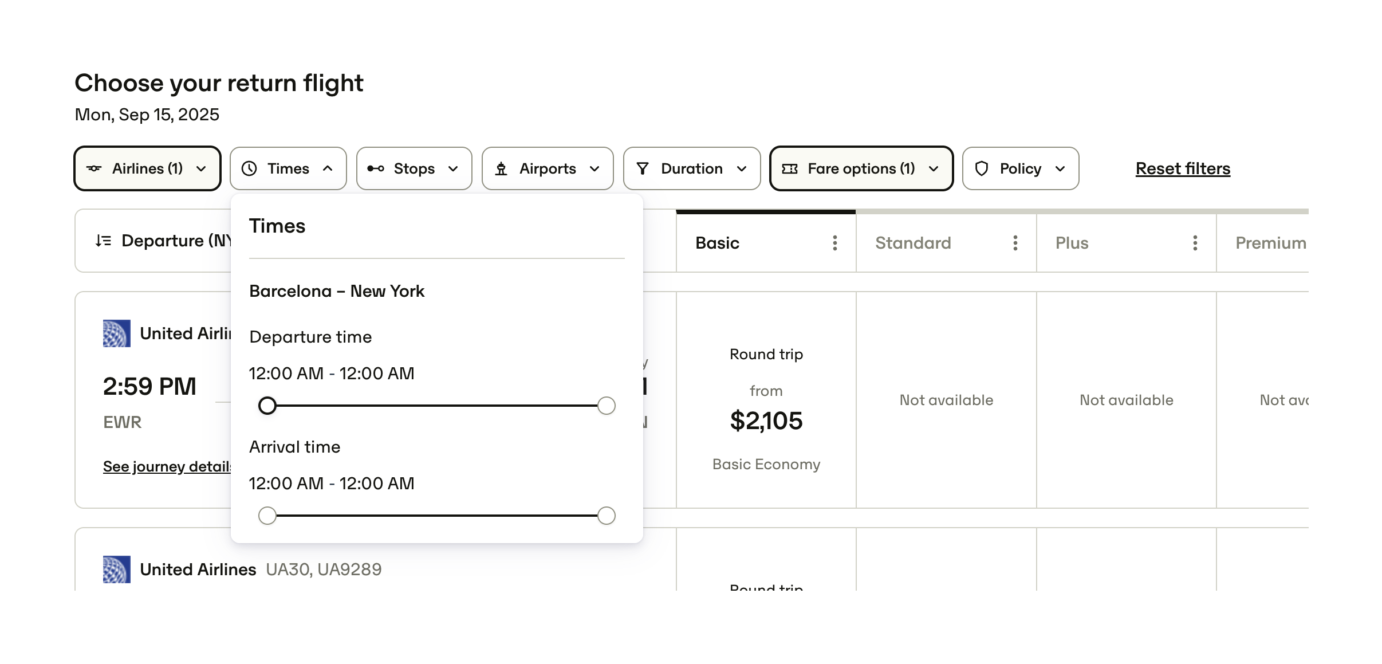
Task: Open the Plus fare three-dot menu
Action: pos(1195,243)
